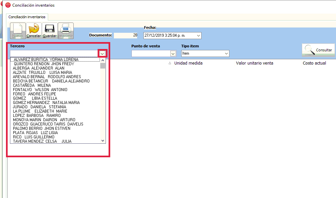Screen dimensions: 336x198
Task: Click the Imprimir printer icon
Action: pyautogui.click(x=65, y=30)
